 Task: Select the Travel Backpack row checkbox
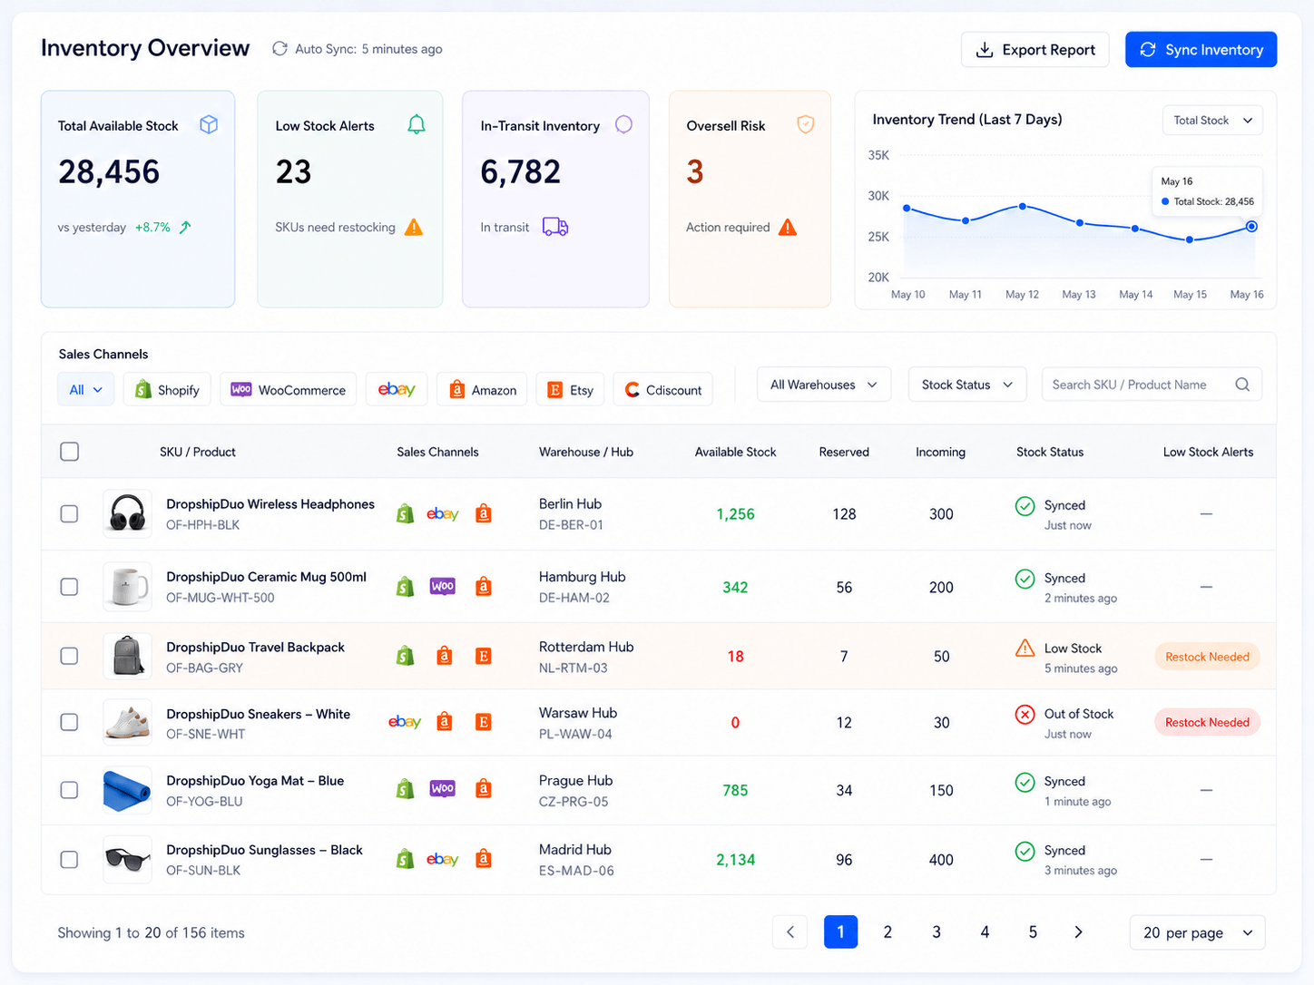[x=69, y=656]
